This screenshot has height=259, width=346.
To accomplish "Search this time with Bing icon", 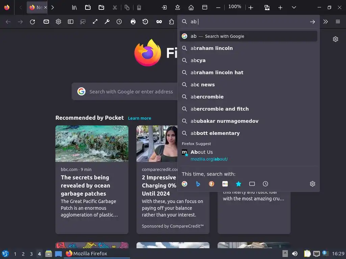I will click(198, 184).
